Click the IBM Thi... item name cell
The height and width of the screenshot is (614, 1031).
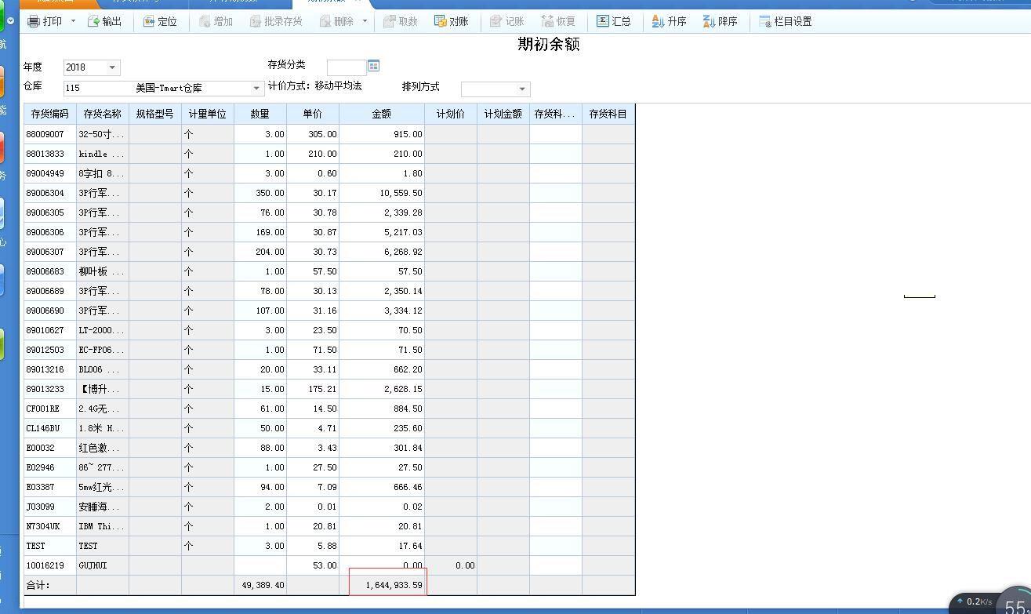click(103, 526)
